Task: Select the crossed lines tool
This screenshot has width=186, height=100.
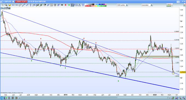Action: click(x=48, y=5)
